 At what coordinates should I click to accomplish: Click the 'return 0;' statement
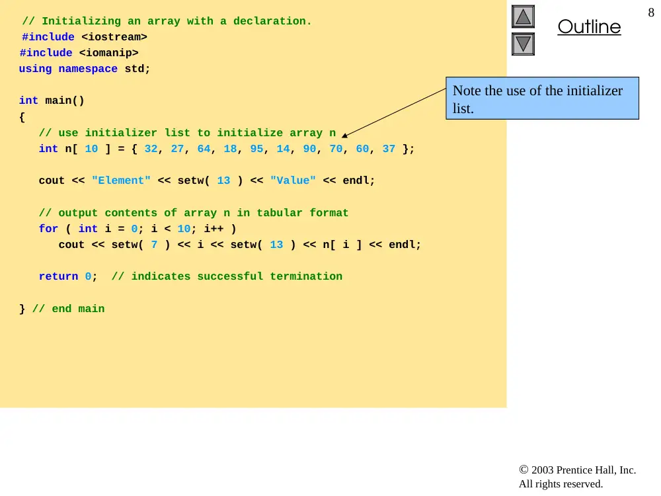[68, 276]
